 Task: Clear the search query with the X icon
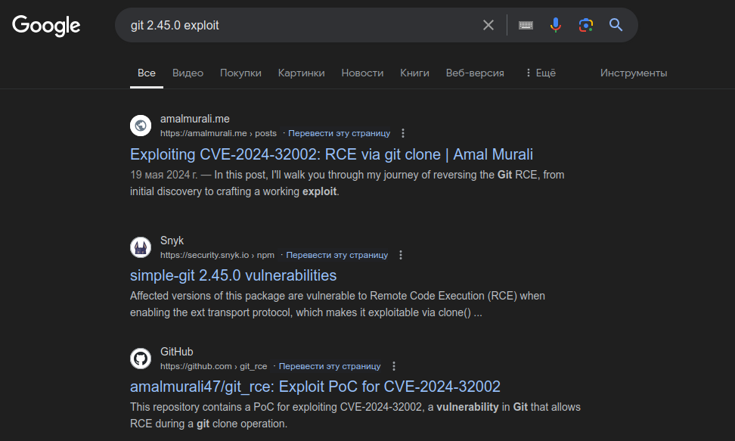pos(488,25)
